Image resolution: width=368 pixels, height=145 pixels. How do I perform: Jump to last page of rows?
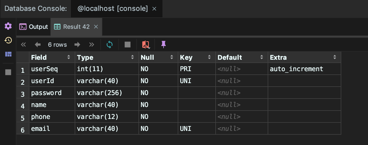tap(92, 45)
